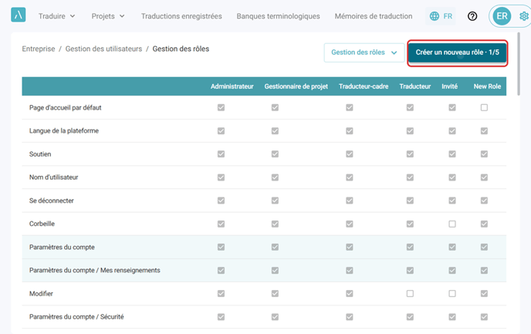
Task: Click the globe language icon
Action: point(435,16)
